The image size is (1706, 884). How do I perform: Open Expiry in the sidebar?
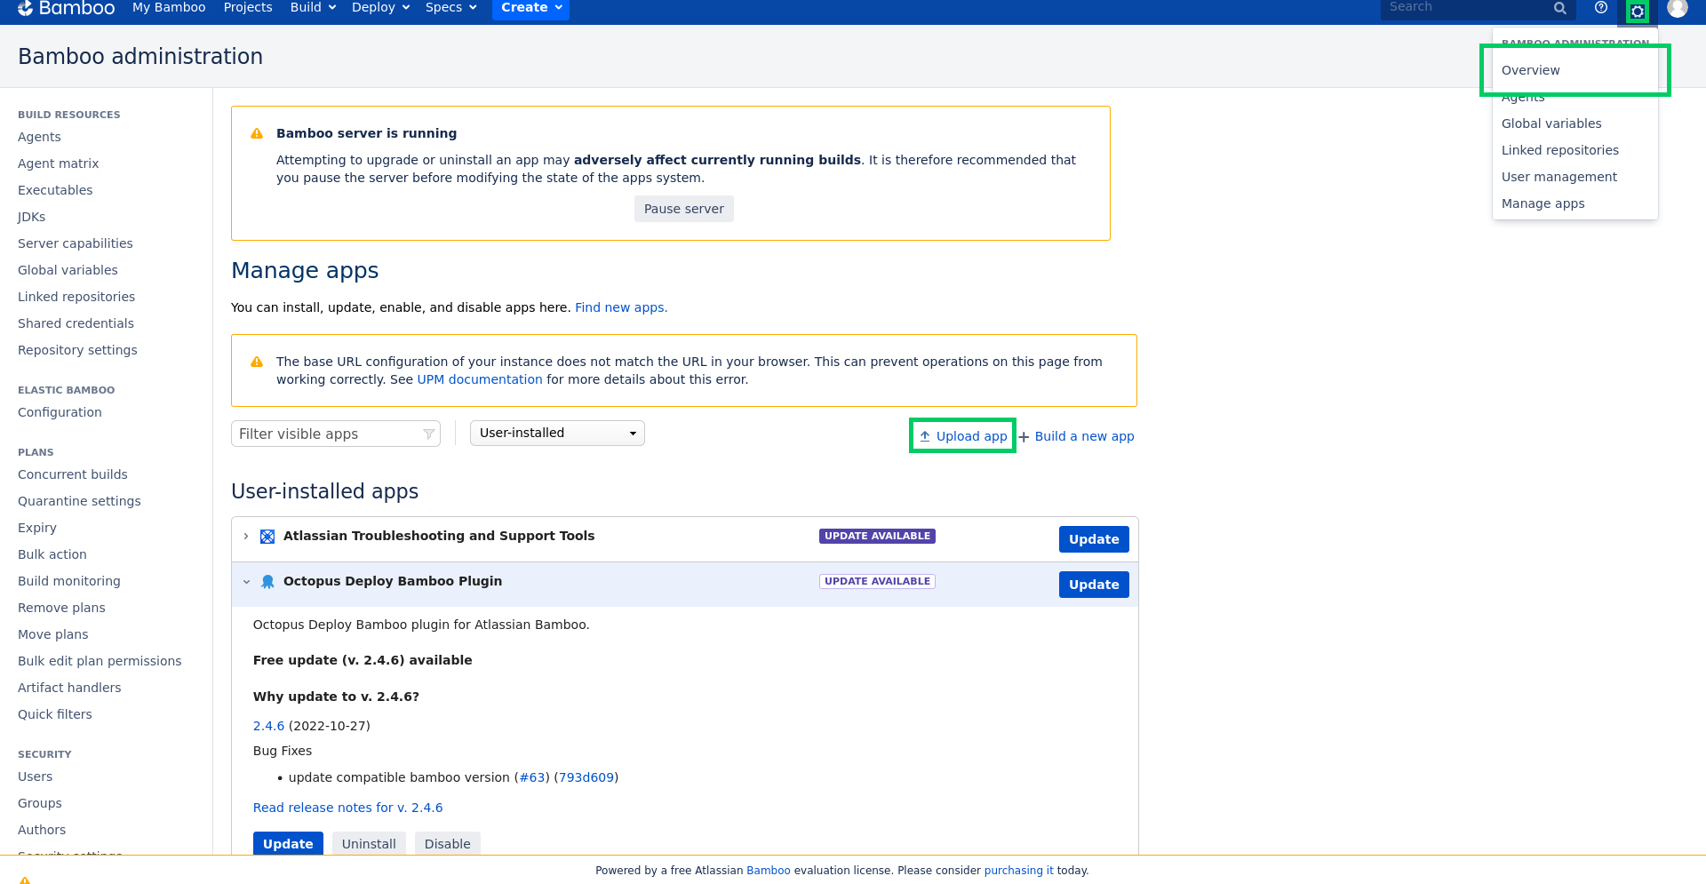37,528
